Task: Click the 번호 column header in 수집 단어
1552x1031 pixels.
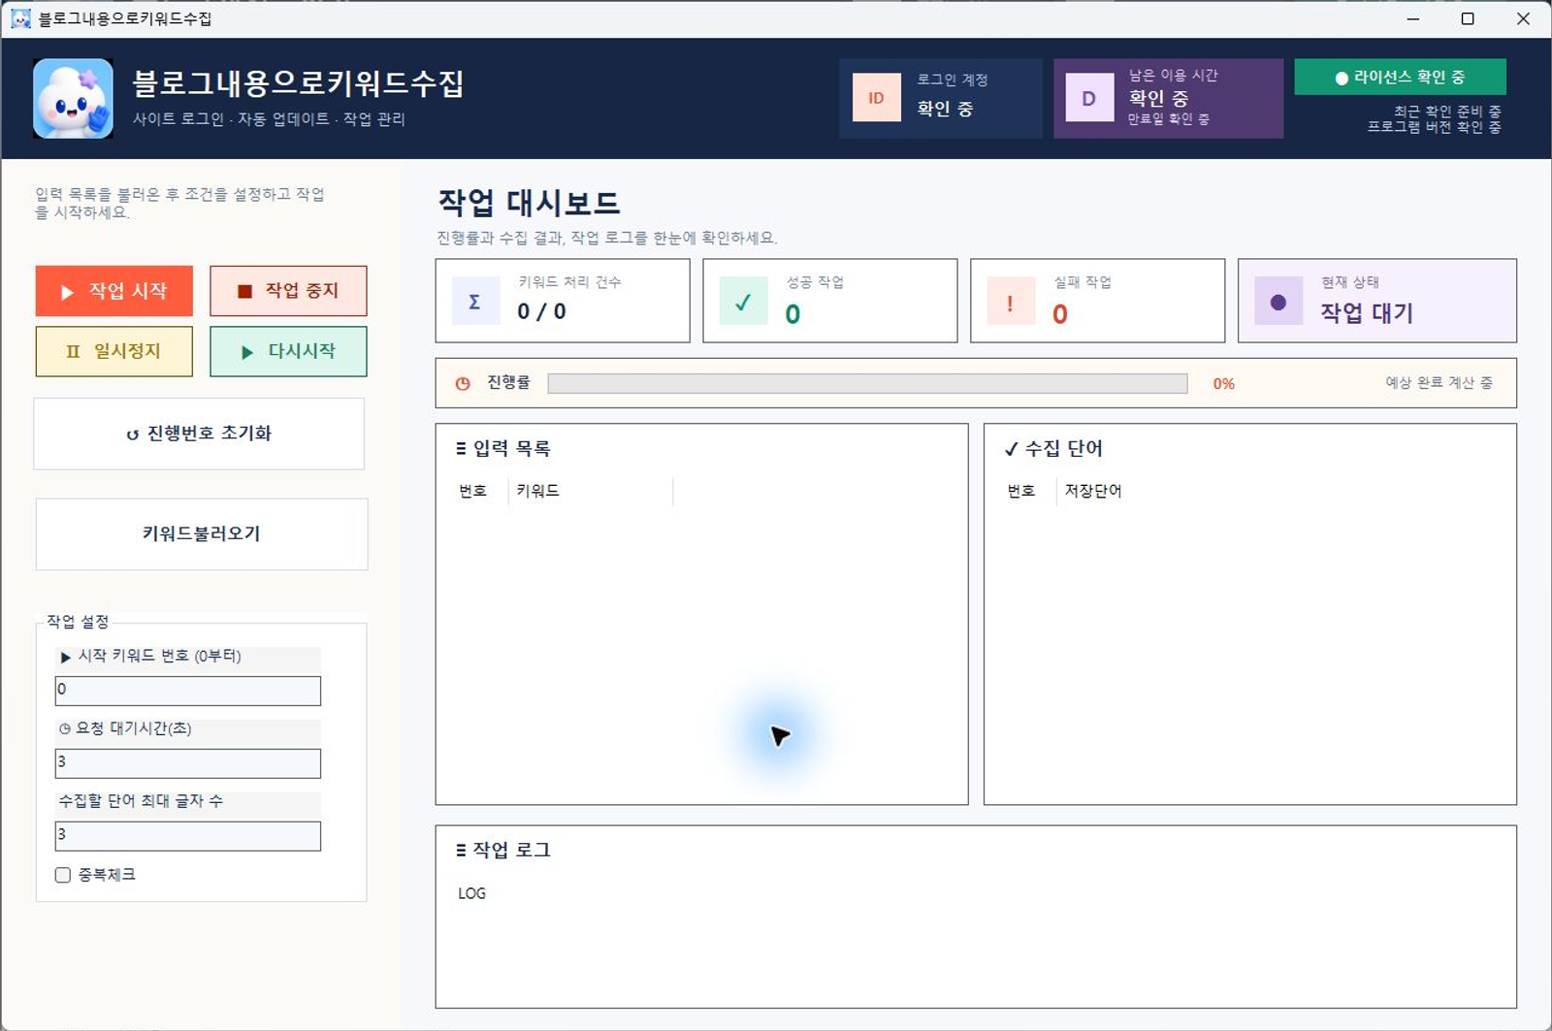Action: (1021, 491)
